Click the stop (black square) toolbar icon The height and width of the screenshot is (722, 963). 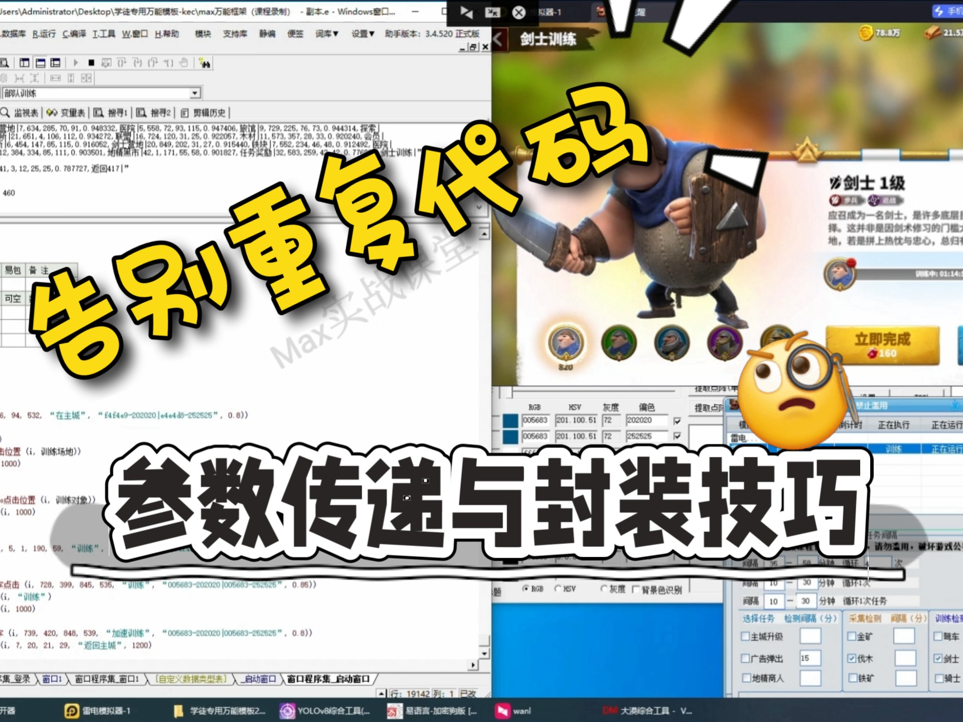[91, 63]
